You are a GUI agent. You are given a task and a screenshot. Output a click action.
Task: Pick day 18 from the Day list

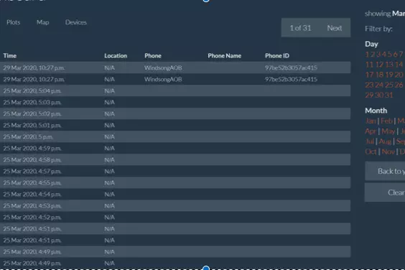click(379, 75)
